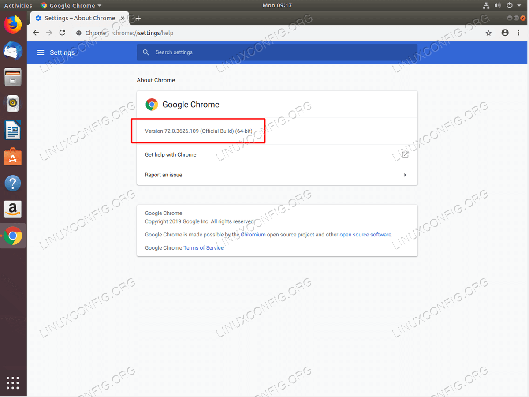
Task: Go forward in browser history
Action: point(49,33)
